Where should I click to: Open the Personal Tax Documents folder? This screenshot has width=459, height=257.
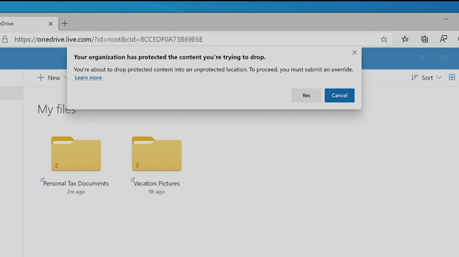pyautogui.click(x=76, y=154)
